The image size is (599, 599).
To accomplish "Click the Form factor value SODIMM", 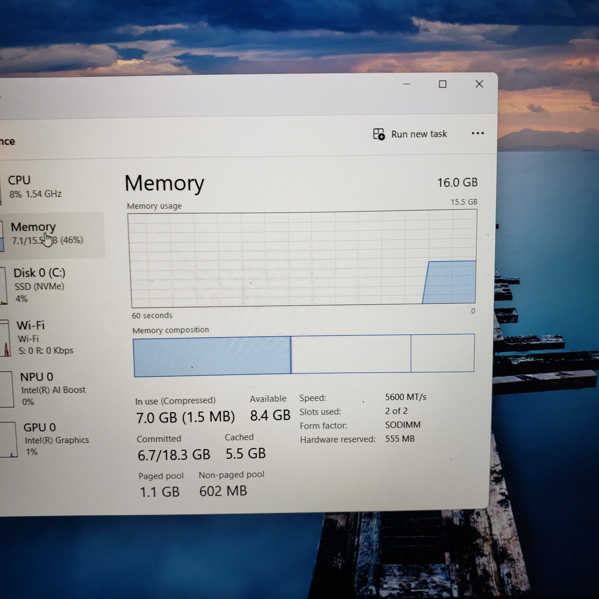I will tap(403, 425).
